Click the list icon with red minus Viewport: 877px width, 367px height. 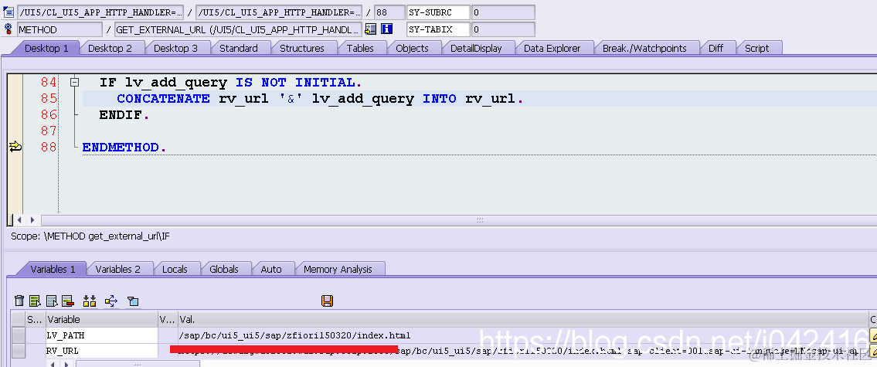click(x=68, y=301)
